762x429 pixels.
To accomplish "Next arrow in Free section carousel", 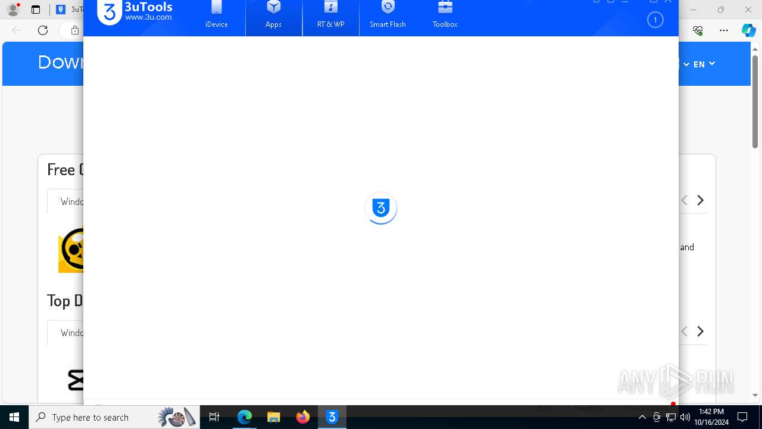I will coord(701,200).
